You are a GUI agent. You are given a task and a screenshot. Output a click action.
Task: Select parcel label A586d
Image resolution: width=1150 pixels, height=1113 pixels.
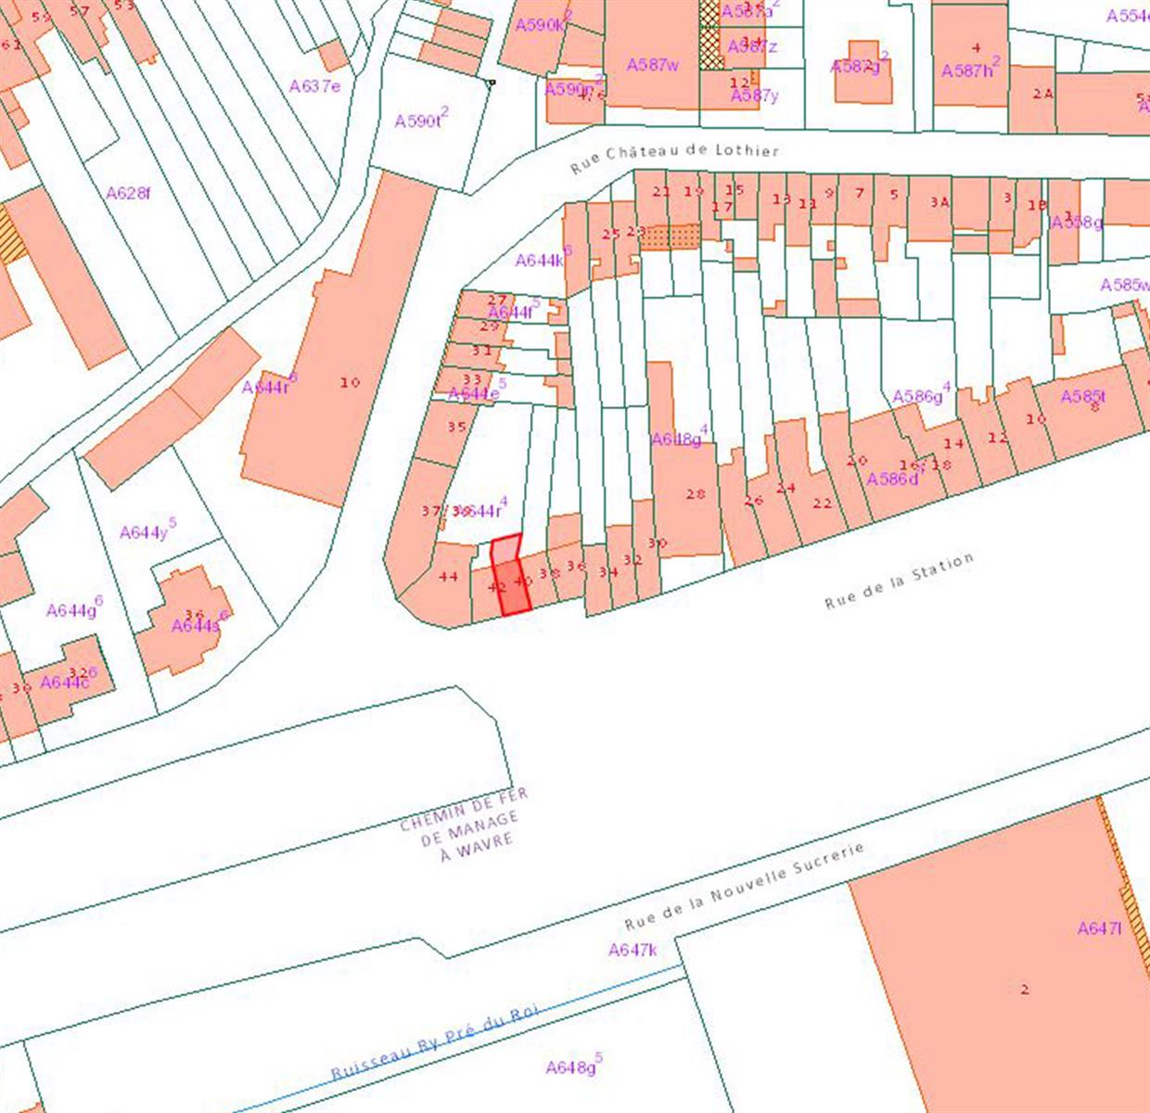(x=892, y=480)
